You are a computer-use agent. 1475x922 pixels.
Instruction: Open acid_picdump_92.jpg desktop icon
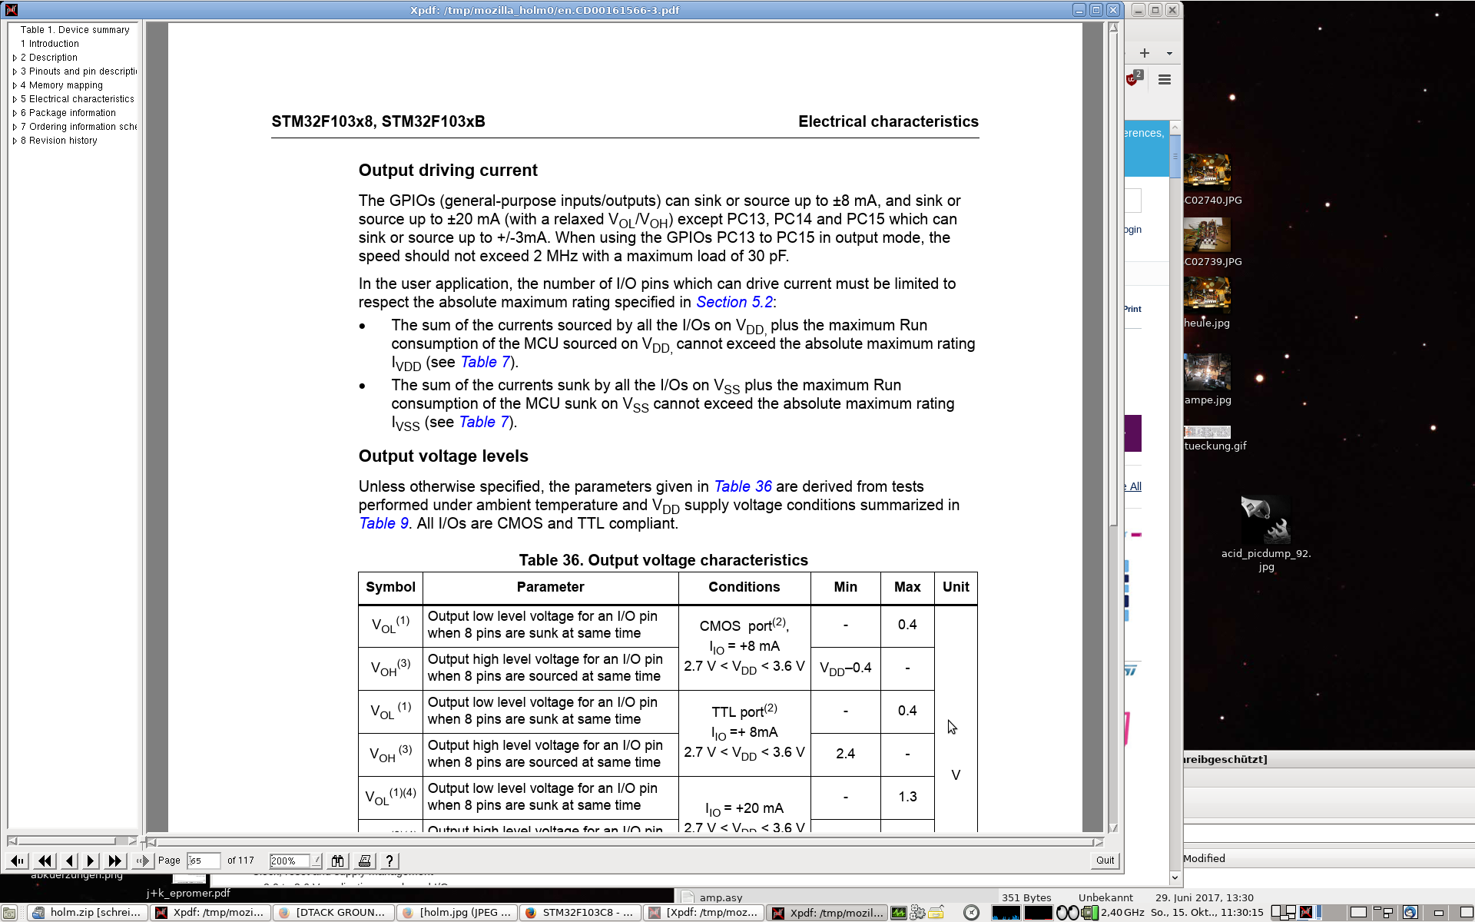tap(1266, 521)
